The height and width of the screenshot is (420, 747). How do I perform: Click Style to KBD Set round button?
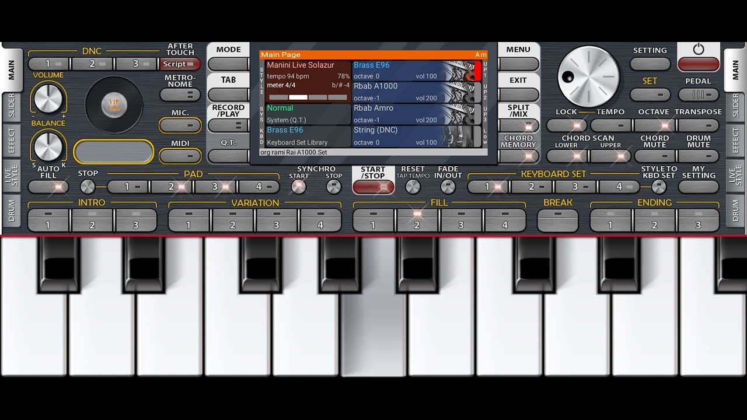(659, 187)
